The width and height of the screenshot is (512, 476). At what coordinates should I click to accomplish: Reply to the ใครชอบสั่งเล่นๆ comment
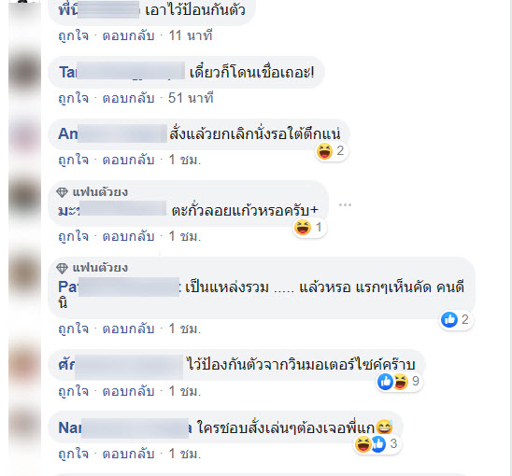pyautogui.click(x=128, y=454)
